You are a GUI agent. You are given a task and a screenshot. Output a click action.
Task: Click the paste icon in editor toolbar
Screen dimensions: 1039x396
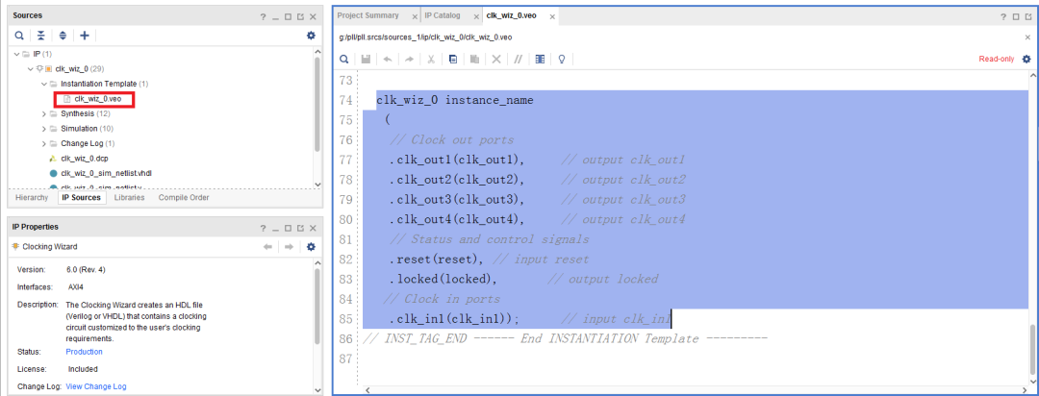(x=474, y=59)
